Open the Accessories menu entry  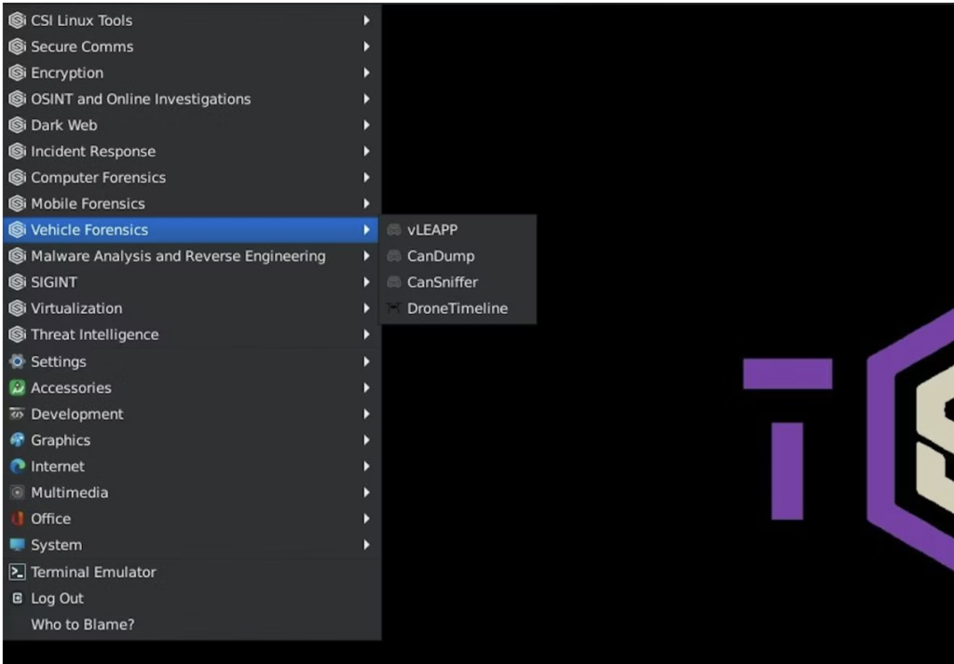point(192,388)
